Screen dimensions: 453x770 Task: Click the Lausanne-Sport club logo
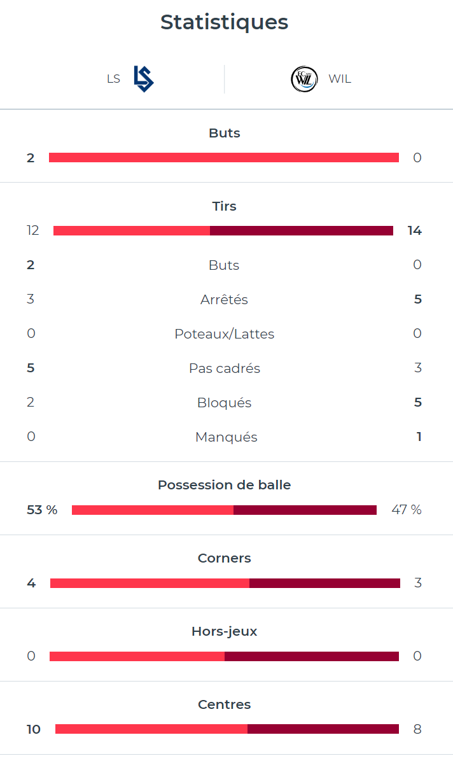(x=144, y=79)
